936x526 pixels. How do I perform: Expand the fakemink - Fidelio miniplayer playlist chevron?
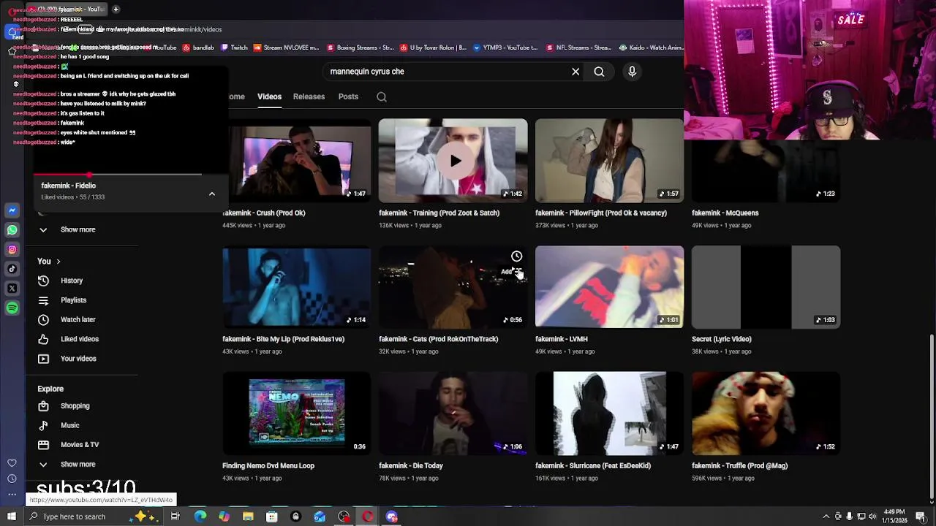point(212,194)
